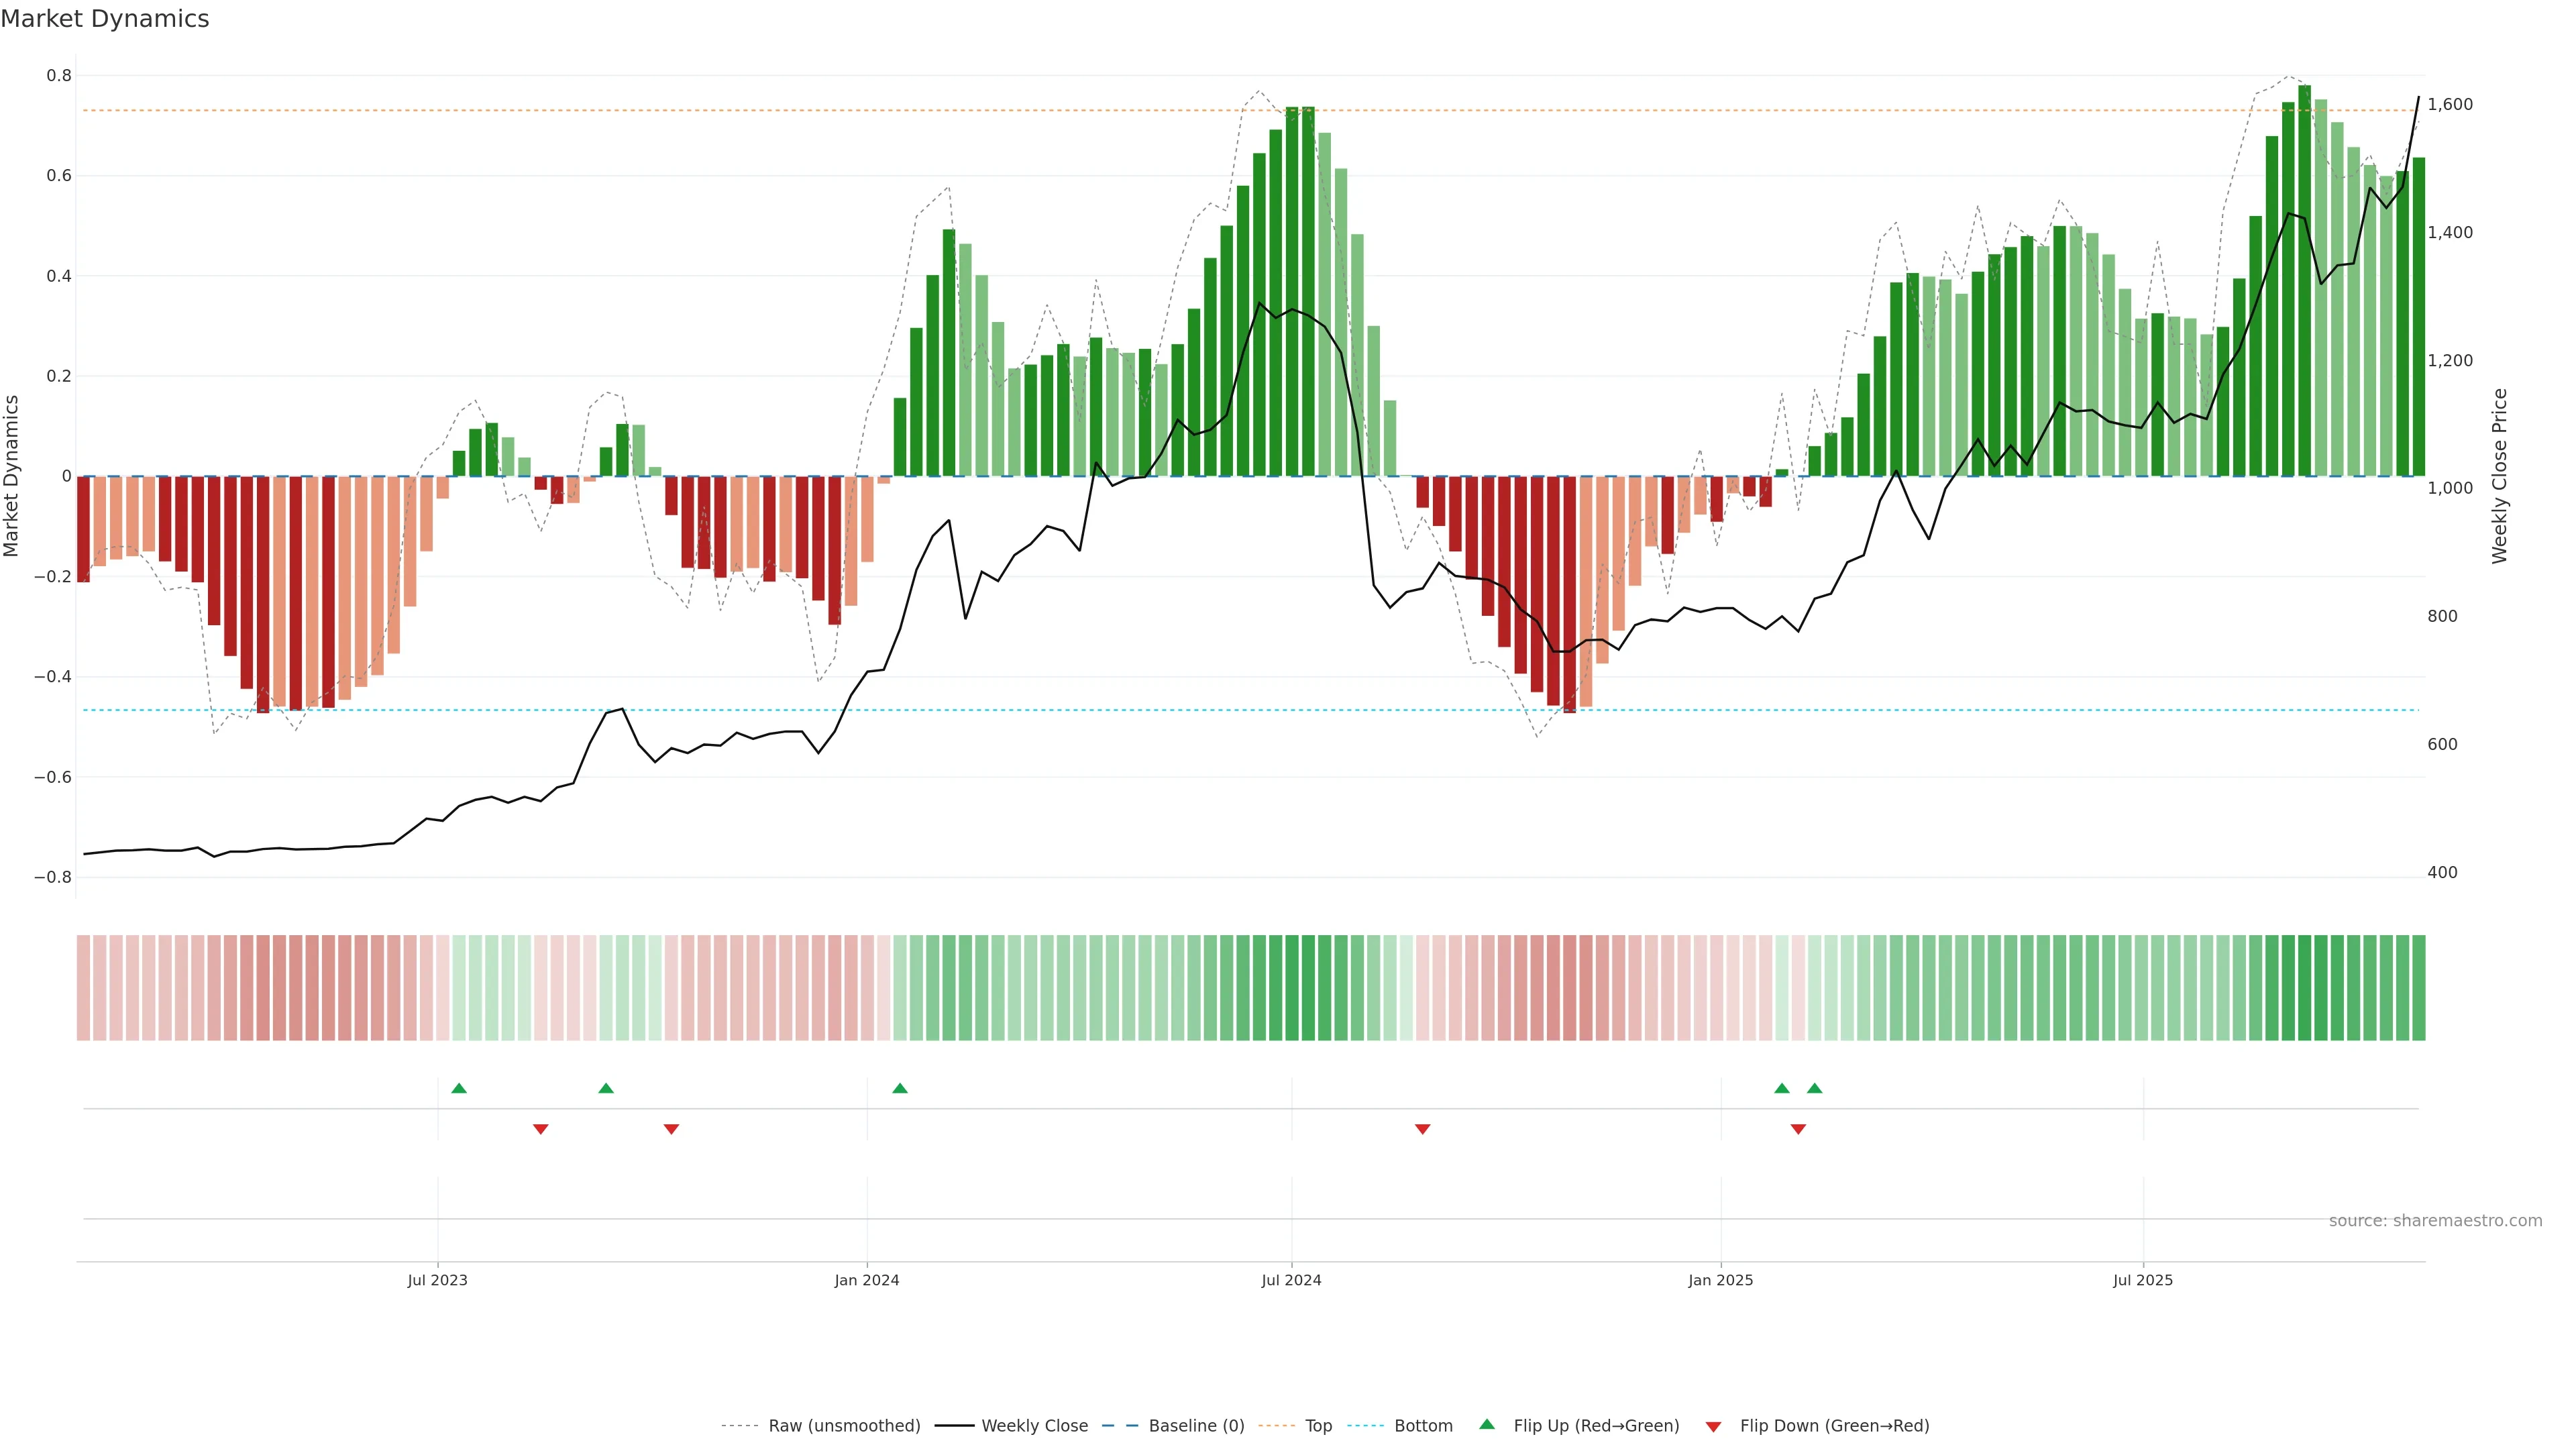This screenshot has height=1449, width=2576.
Task: Click the Market Dynamics chart title
Action: coord(105,19)
